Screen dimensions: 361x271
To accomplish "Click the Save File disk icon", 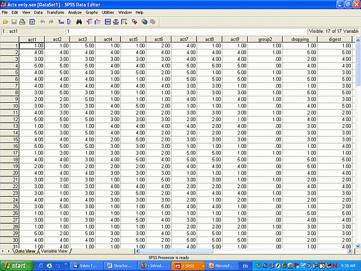I will (x=14, y=22).
